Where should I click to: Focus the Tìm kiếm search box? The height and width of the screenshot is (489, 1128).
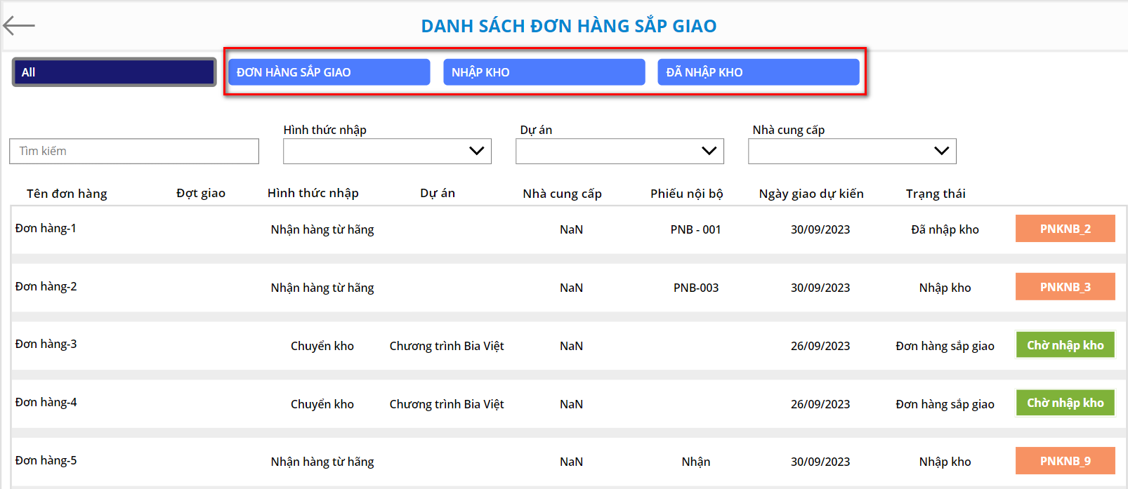(x=134, y=152)
